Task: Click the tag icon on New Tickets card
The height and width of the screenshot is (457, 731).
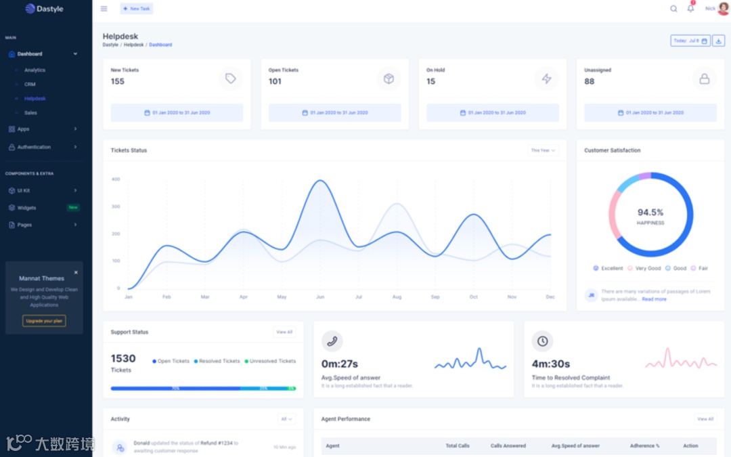Action: pos(231,79)
